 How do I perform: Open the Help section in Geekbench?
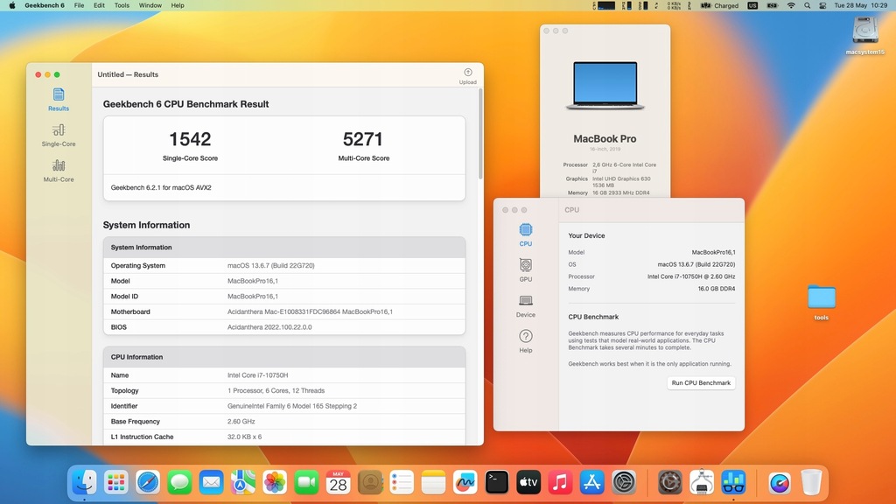pos(526,340)
